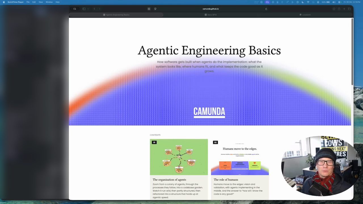
Task: Follow The role of humans link
Action: [x=226, y=180]
